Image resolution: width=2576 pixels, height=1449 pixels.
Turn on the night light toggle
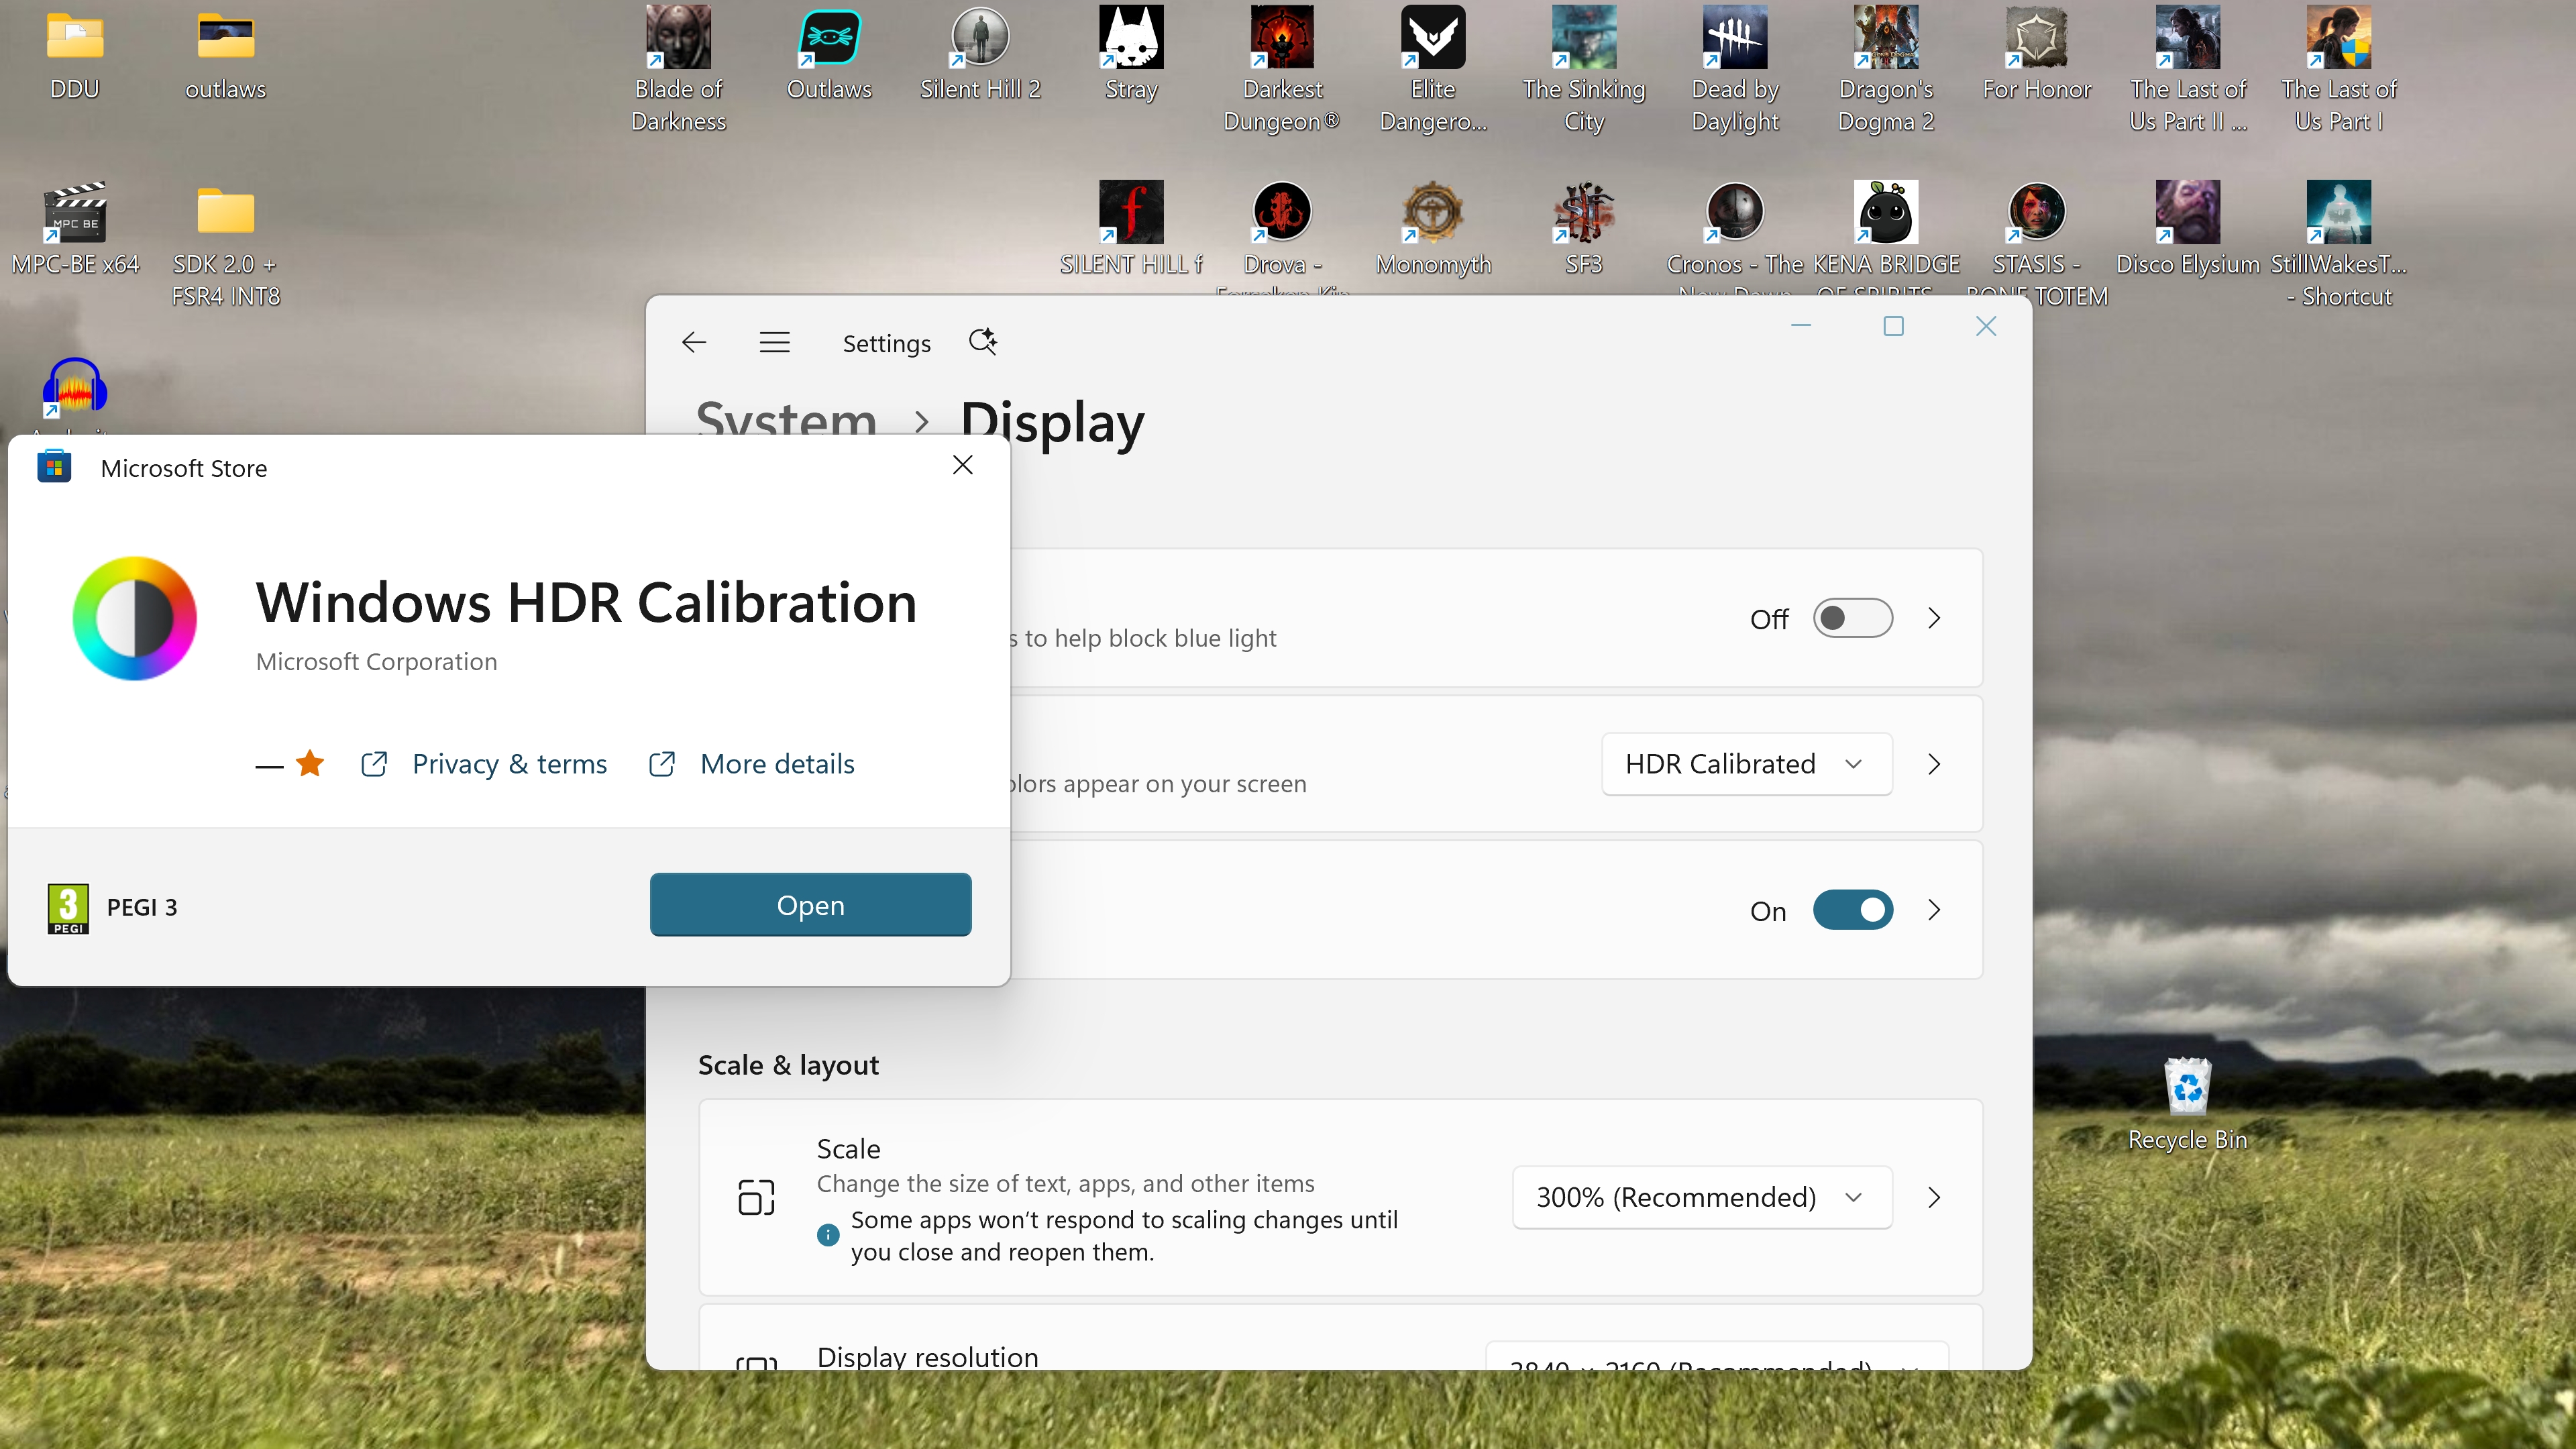point(1853,618)
